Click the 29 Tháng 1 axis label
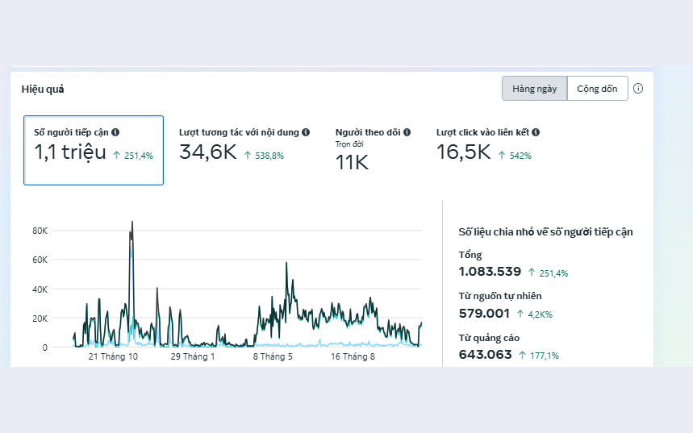The width and height of the screenshot is (693, 433). coord(193,356)
